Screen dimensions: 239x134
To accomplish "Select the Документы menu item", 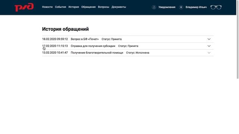I will click(x=119, y=7).
